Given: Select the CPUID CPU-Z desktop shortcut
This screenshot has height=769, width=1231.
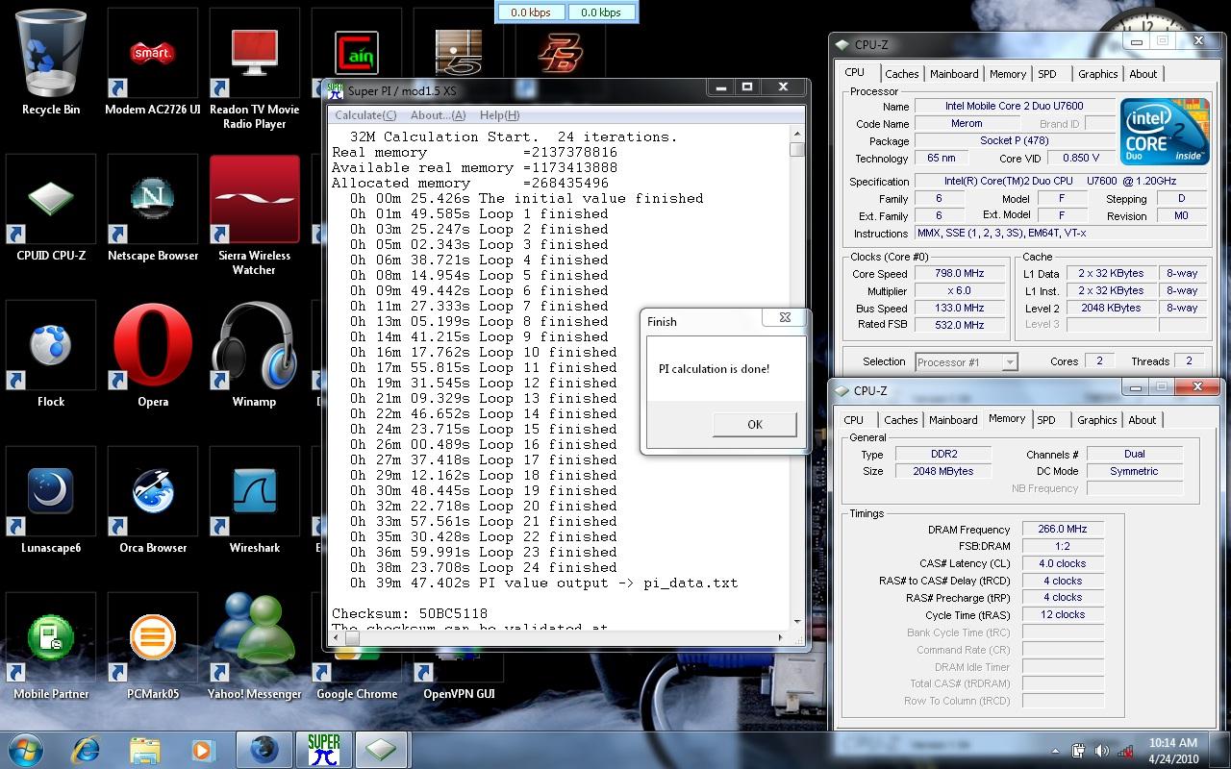Looking at the screenshot, I should [x=51, y=209].
